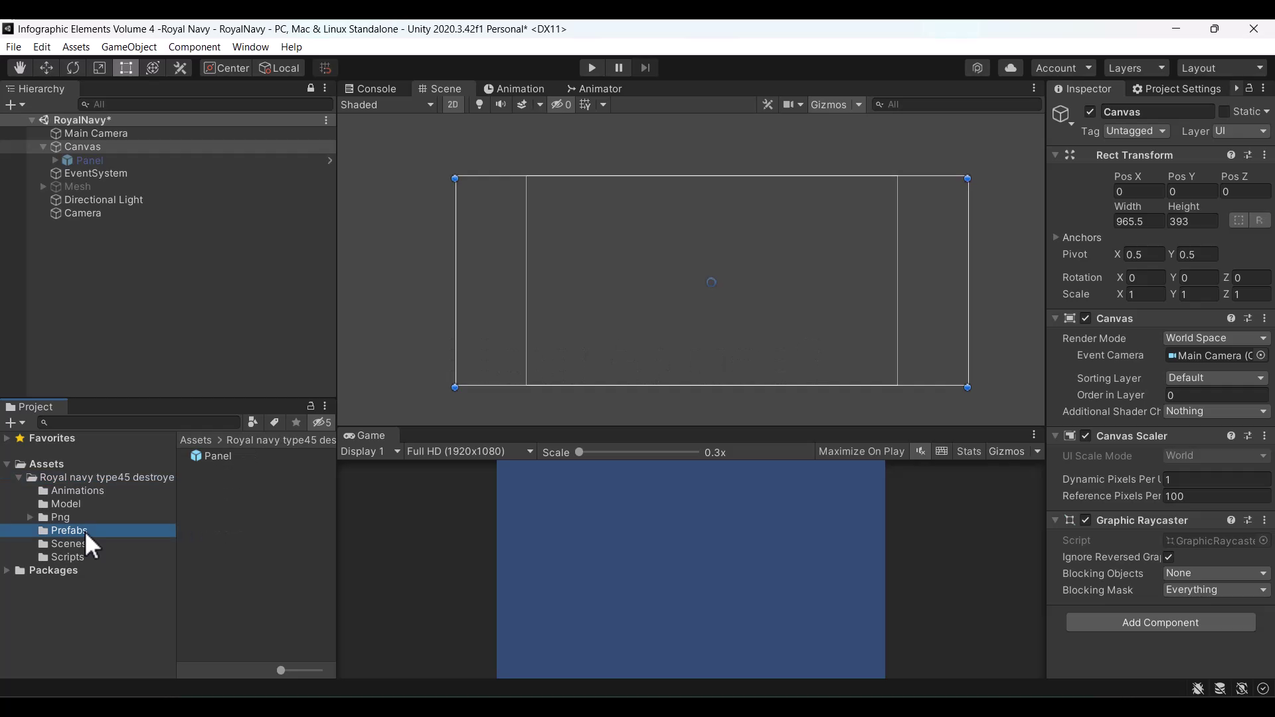Click Stats button in Game view
Screen dimensions: 1275x717
(x=969, y=451)
